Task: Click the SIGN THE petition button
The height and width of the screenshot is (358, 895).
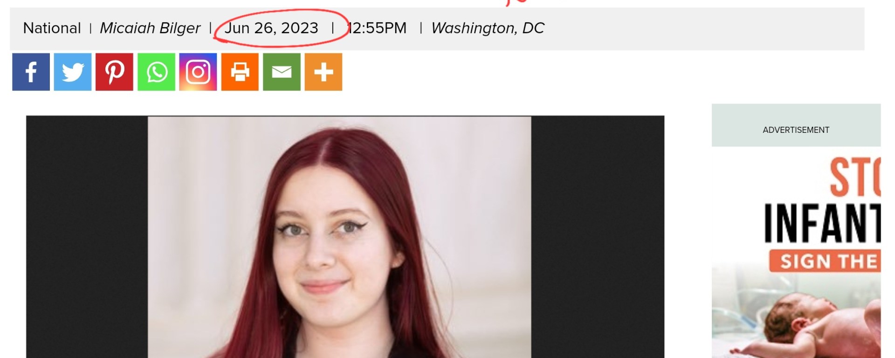Action: coord(825,262)
